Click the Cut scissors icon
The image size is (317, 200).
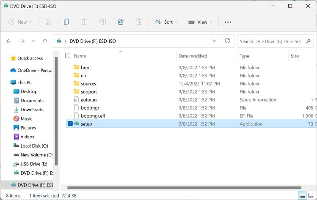coord(48,22)
